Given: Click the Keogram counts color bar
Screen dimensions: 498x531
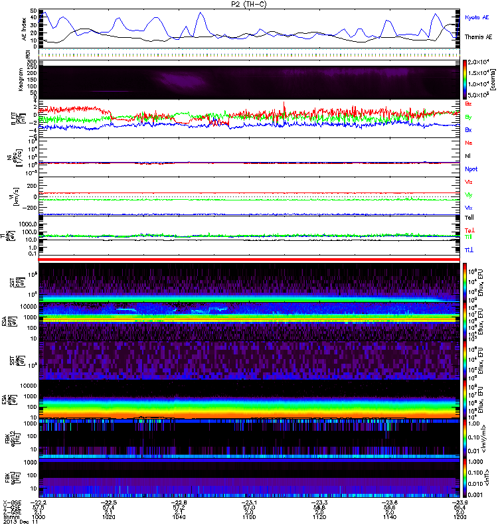Looking at the screenshot, I should tap(465, 80).
